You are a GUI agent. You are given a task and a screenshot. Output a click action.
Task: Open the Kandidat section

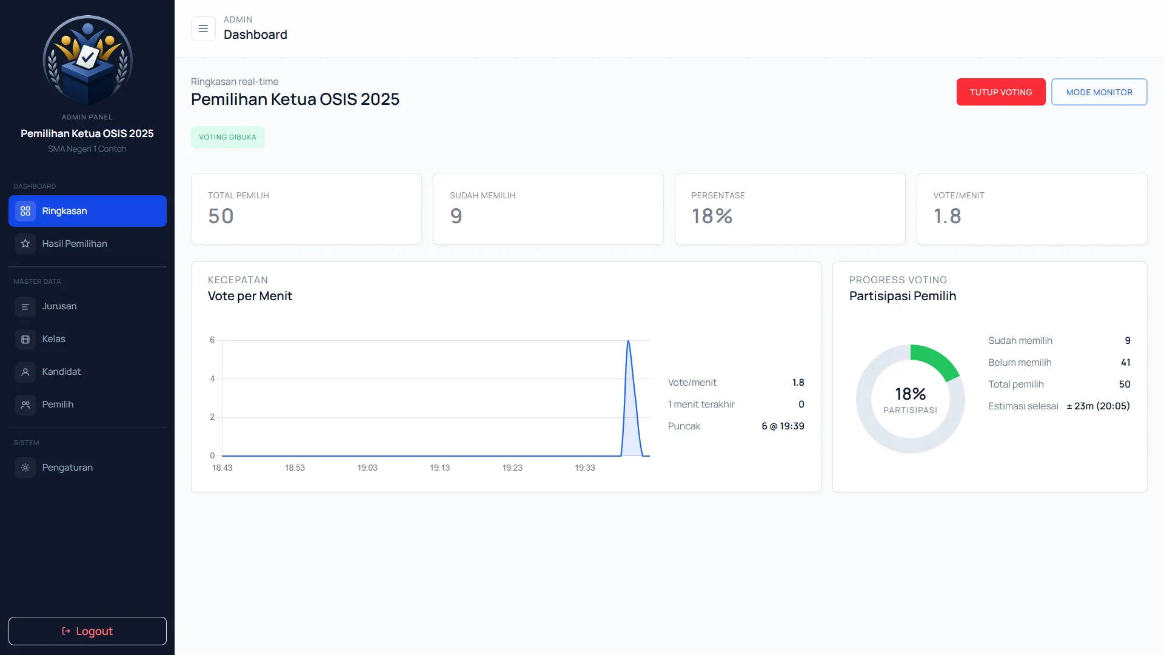coord(87,372)
